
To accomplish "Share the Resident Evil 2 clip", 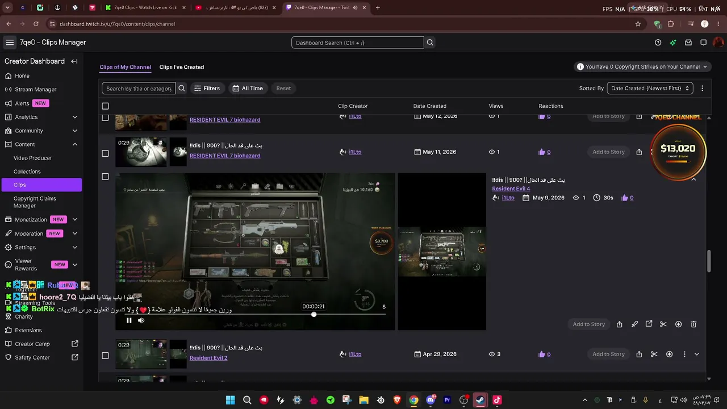I will point(639,354).
